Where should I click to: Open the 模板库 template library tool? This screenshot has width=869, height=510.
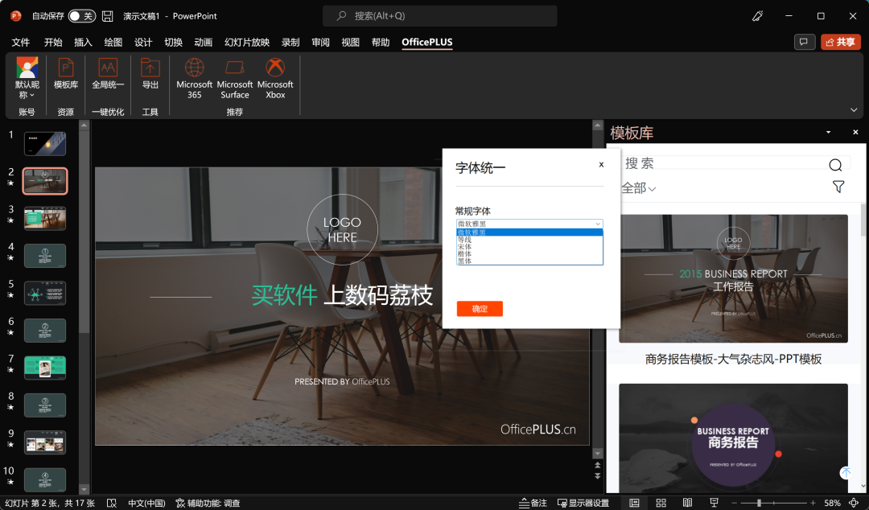point(65,74)
